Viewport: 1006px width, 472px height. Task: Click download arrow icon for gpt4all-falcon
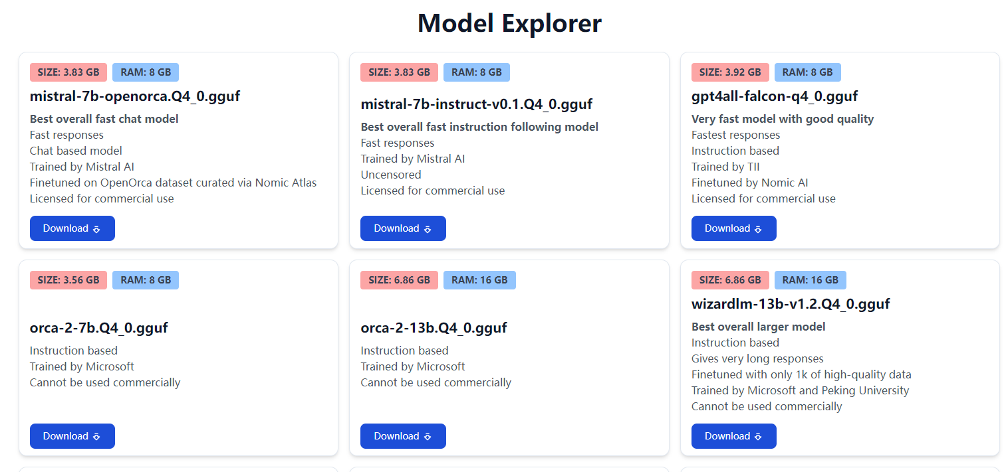pyautogui.click(x=758, y=229)
